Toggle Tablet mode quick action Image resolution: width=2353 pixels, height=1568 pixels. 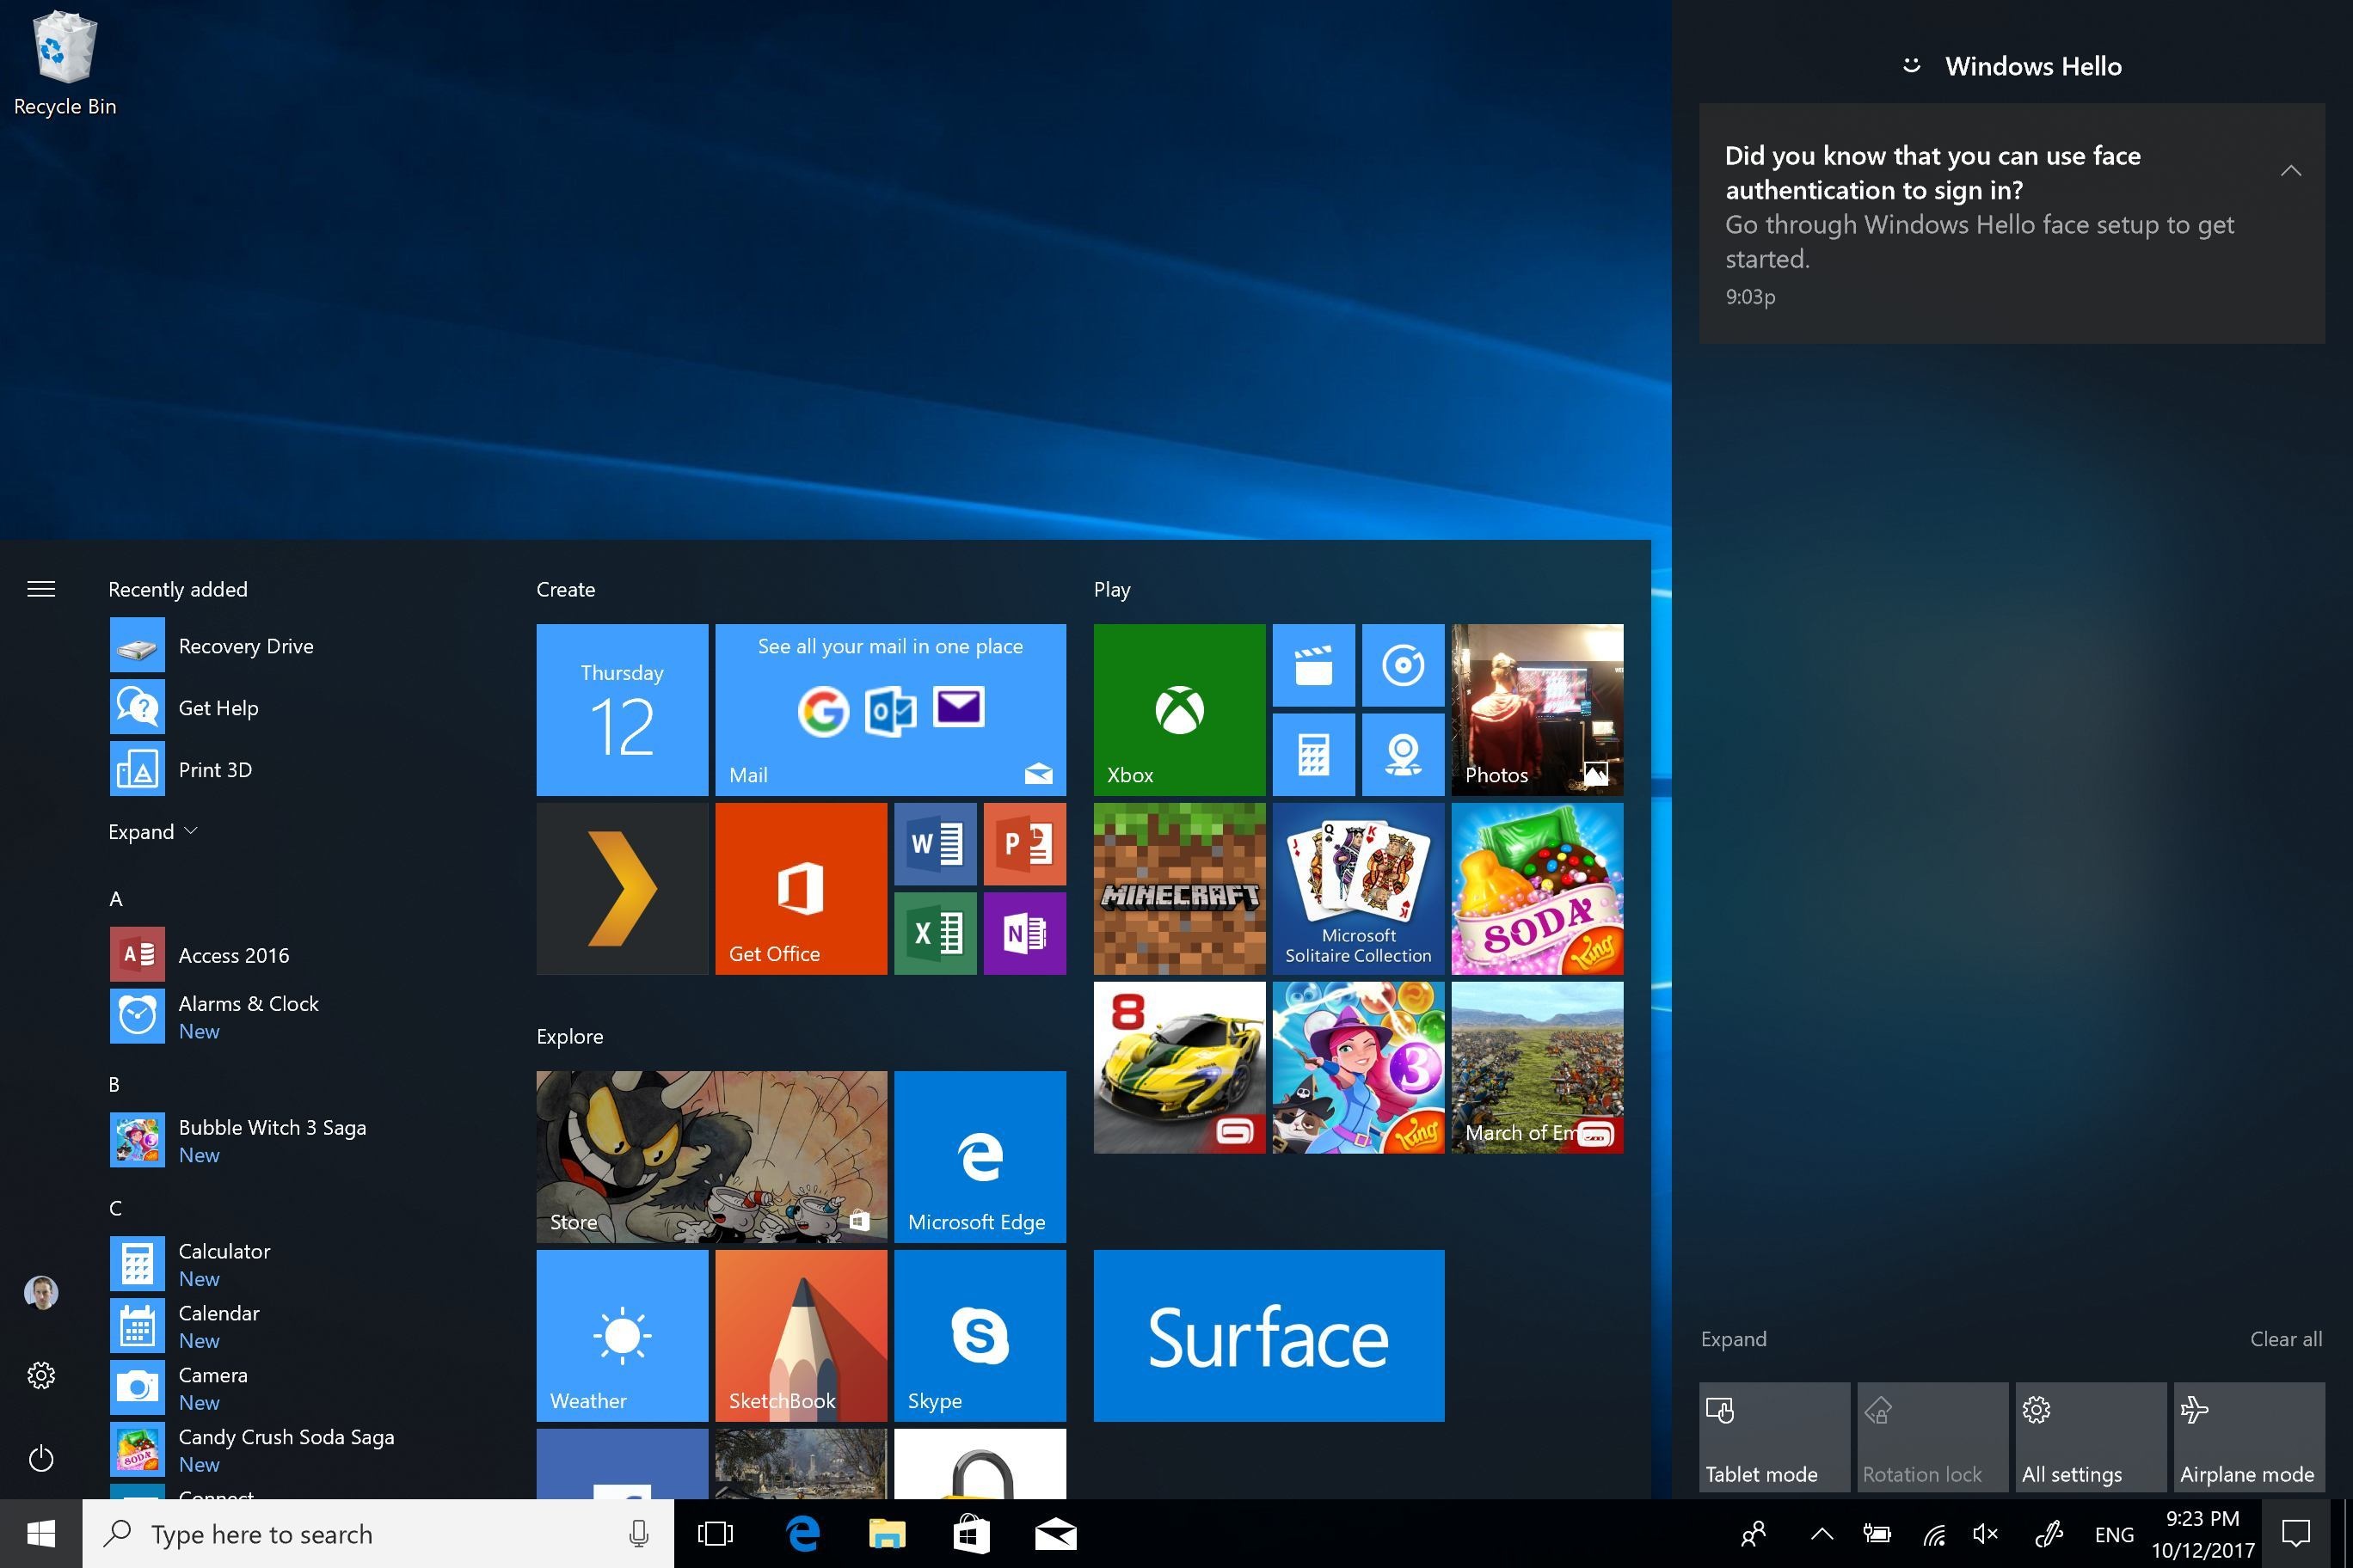[1773, 1437]
